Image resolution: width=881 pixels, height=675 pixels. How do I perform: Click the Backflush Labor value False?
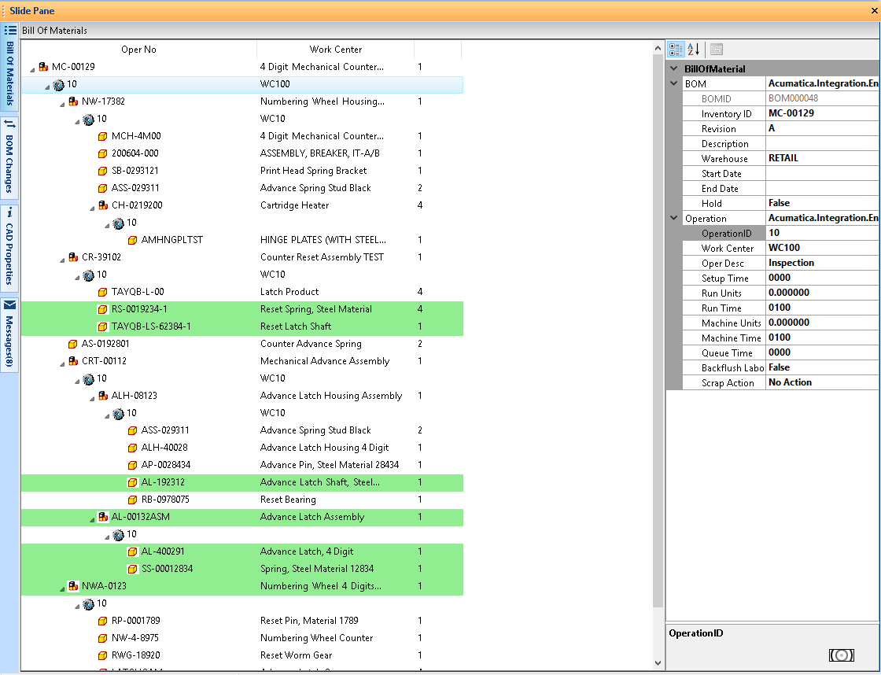tap(823, 367)
